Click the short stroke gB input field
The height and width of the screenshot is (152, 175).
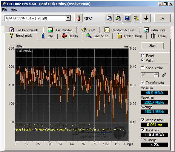coord(148,75)
